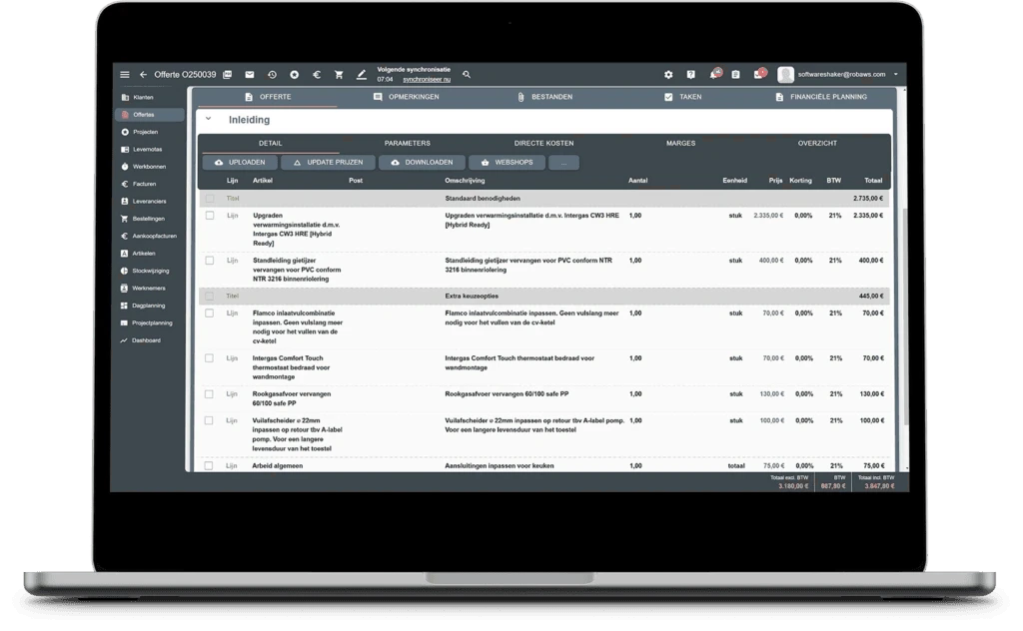Tick the checkbox for the Standleiding gietijzer line

(x=210, y=261)
